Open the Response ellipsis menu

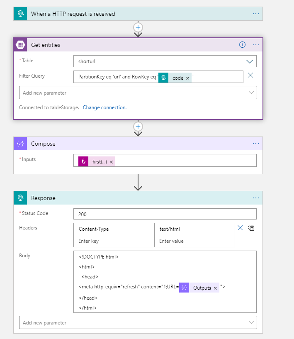click(x=256, y=198)
